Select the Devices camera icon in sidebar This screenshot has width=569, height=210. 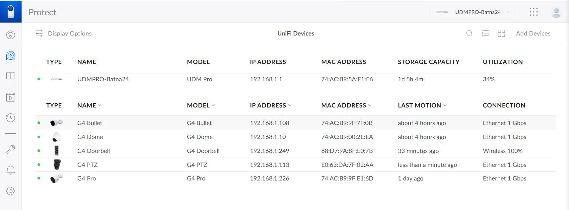point(11,55)
